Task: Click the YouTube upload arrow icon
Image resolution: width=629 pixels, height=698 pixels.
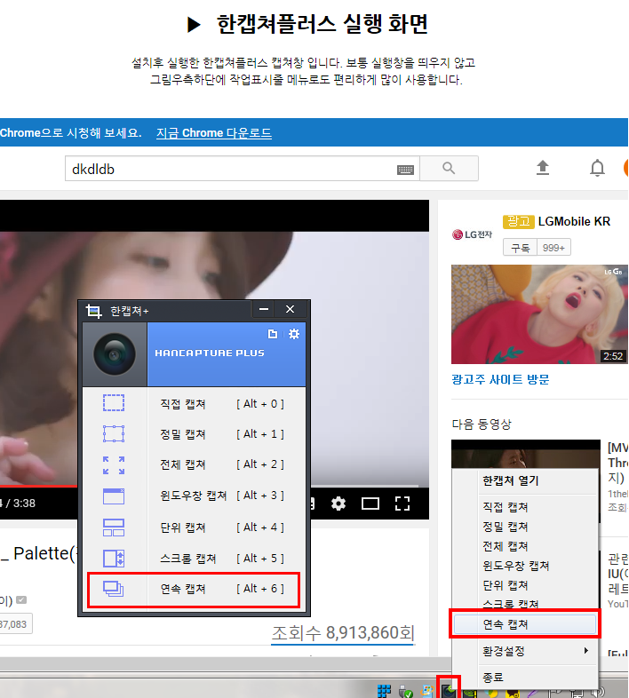Action: pyautogui.click(x=543, y=168)
